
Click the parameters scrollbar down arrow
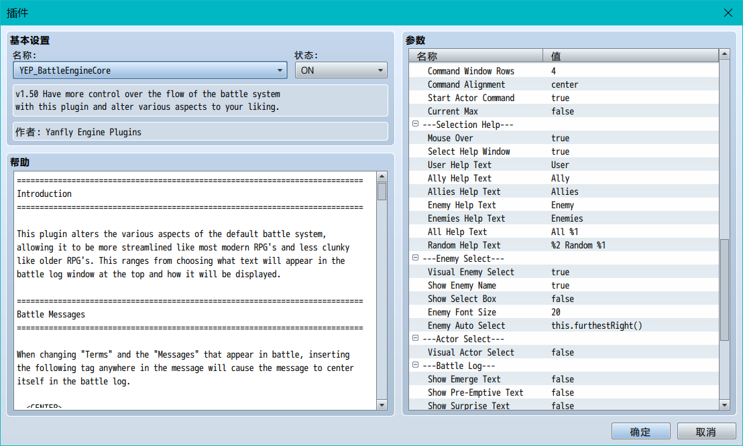724,404
